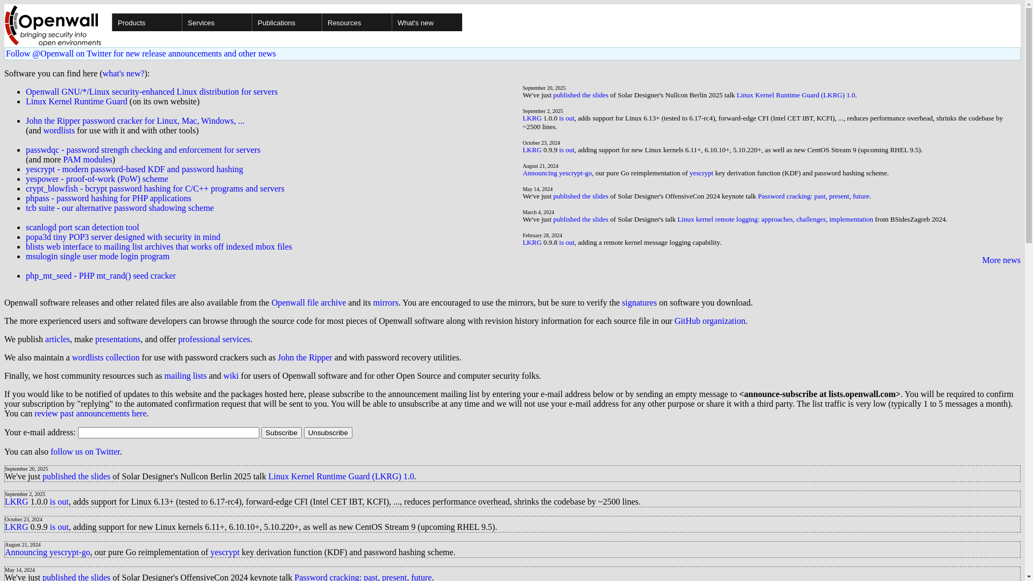The height and width of the screenshot is (581, 1033).
Task: Open sidebar yescrypt link in August 21 news
Action: tap(702, 173)
